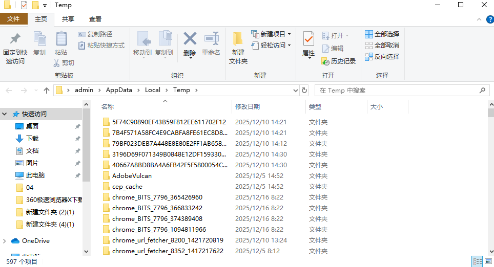Expand the 新建项目 dropdown

[x=289, y=34]
